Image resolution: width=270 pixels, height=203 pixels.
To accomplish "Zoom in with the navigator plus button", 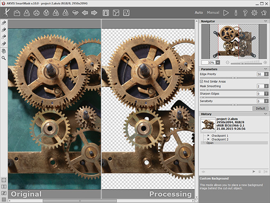I will coord(265,62).
